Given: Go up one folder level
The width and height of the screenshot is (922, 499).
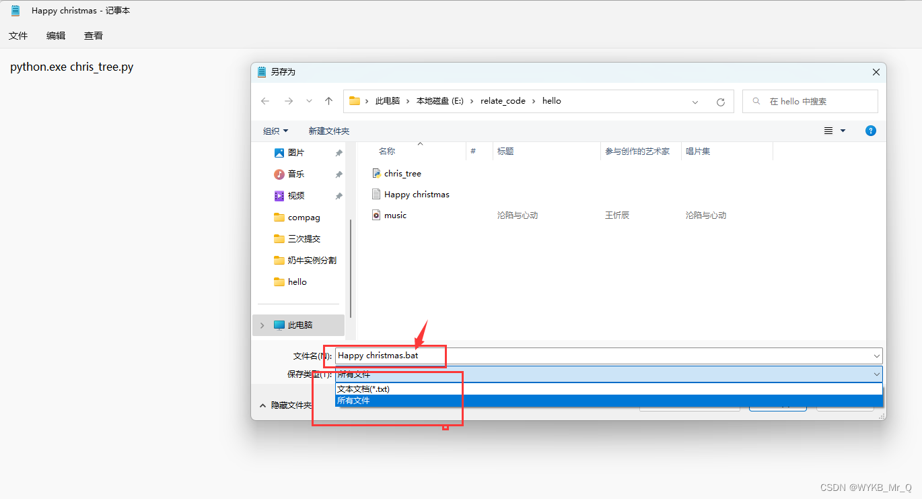Looking at the screenshot, I should (x=328, y=101).
